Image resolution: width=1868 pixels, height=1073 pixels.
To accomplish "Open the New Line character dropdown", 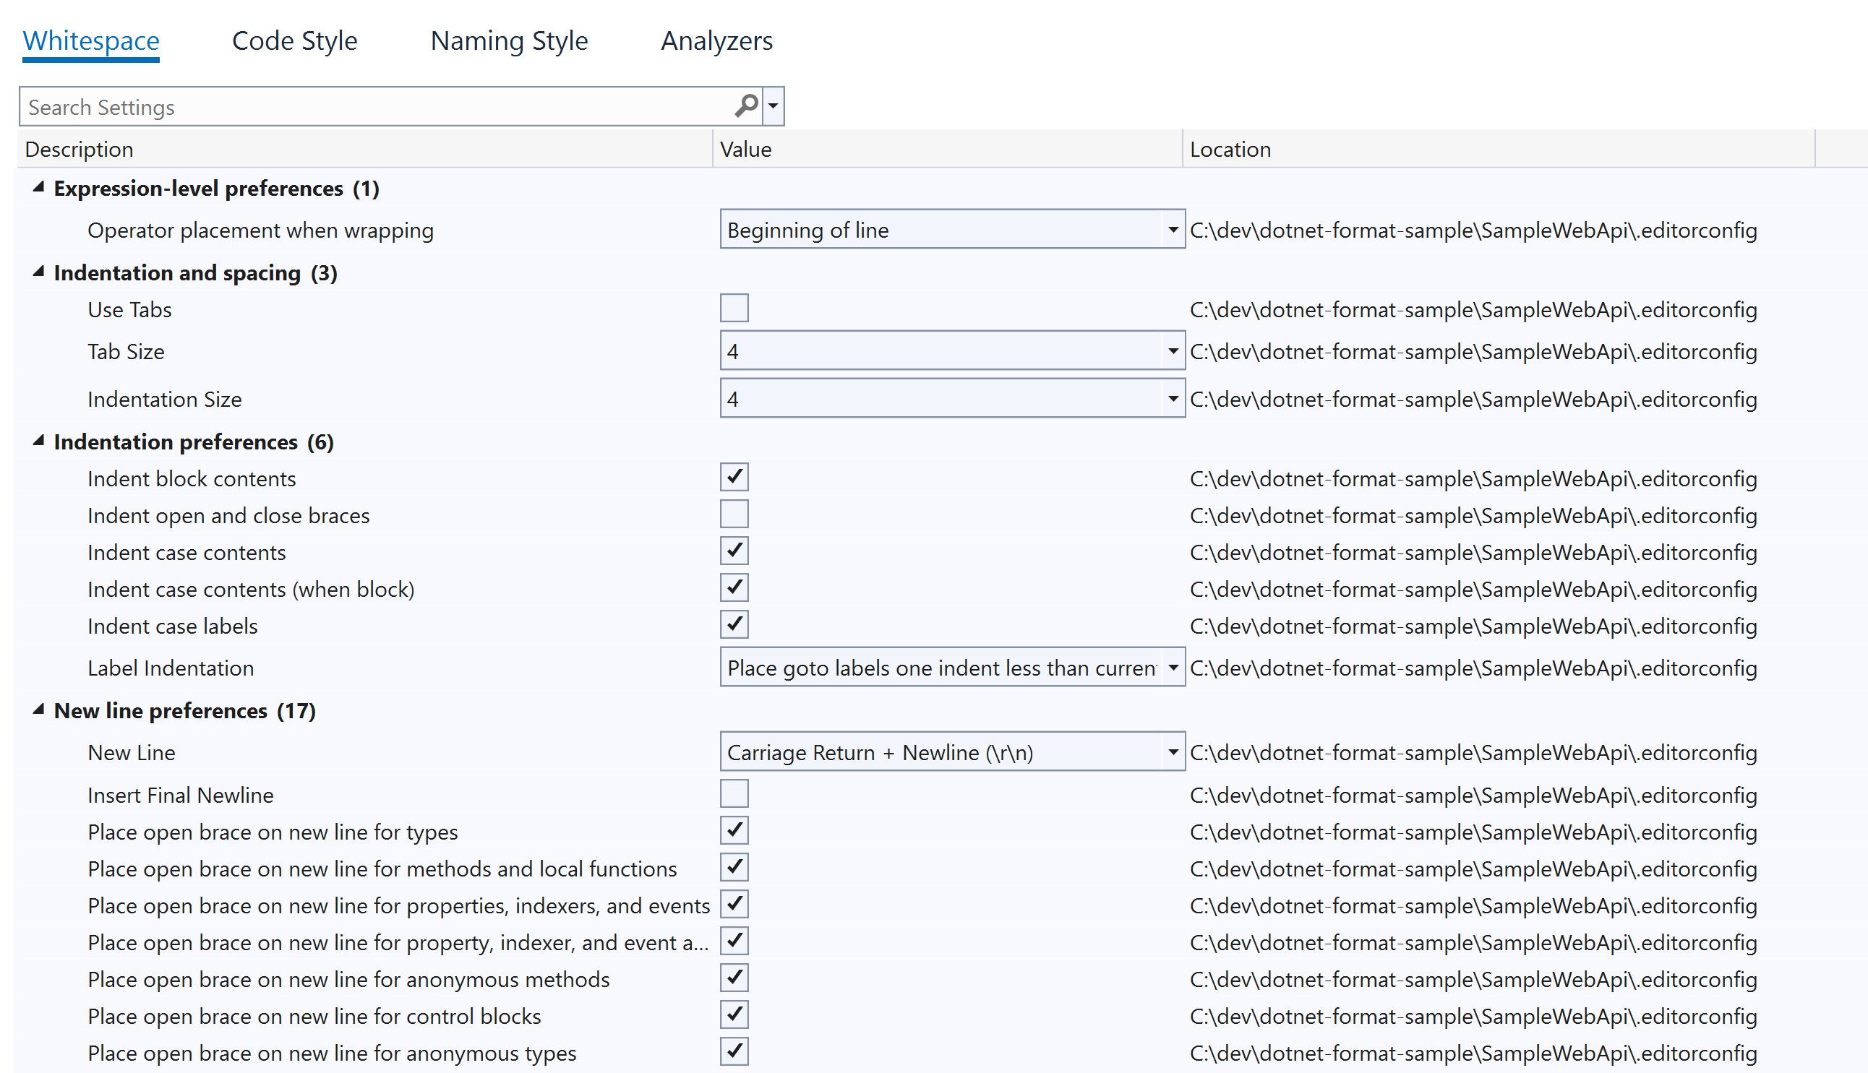I will 1172,751.
